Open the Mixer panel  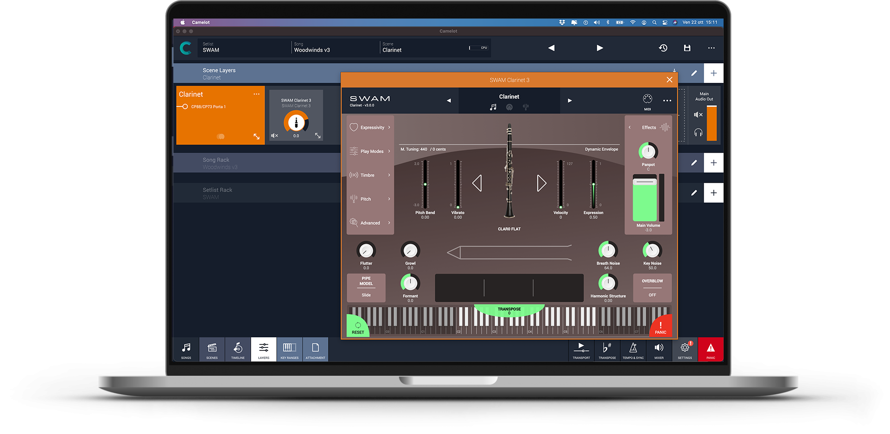click(x=659, y=350)
